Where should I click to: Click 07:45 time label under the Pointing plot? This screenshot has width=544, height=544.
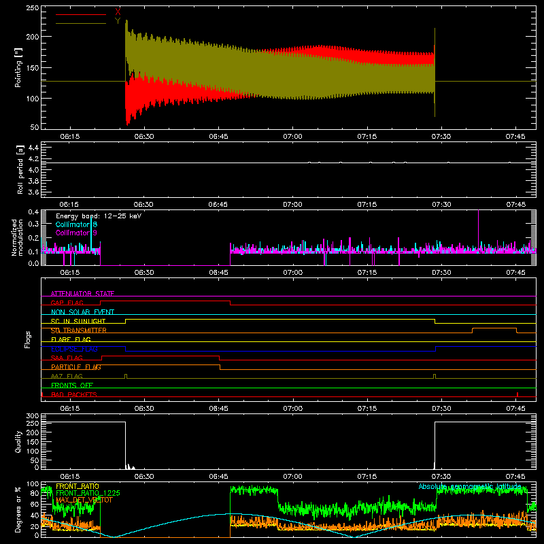[x=515, y=137]
